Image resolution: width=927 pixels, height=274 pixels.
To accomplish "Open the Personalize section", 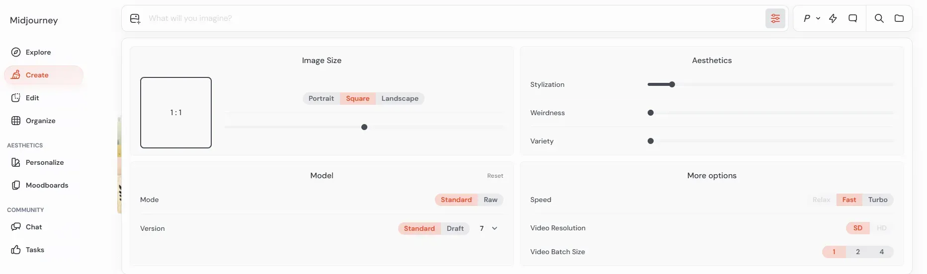I will click(x=44, y=162).
